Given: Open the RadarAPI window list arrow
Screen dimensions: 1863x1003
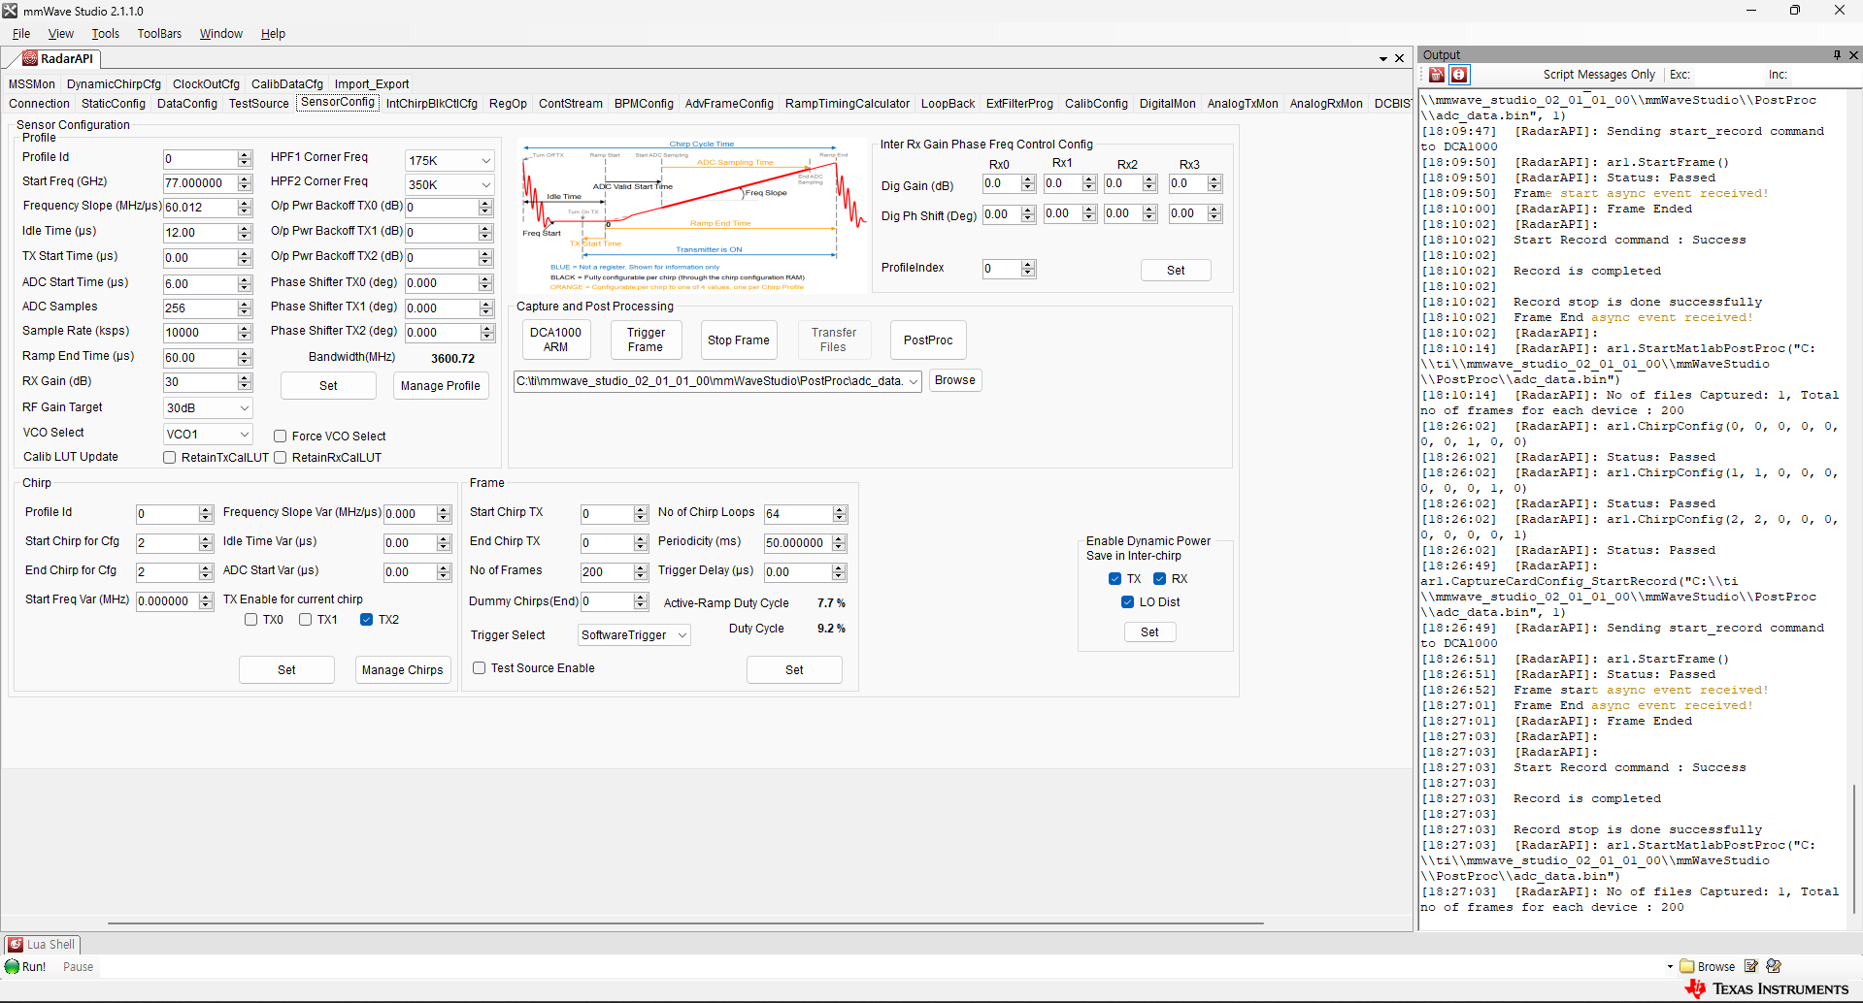Looking at the screenshot, I should (x=1383, y=59).
